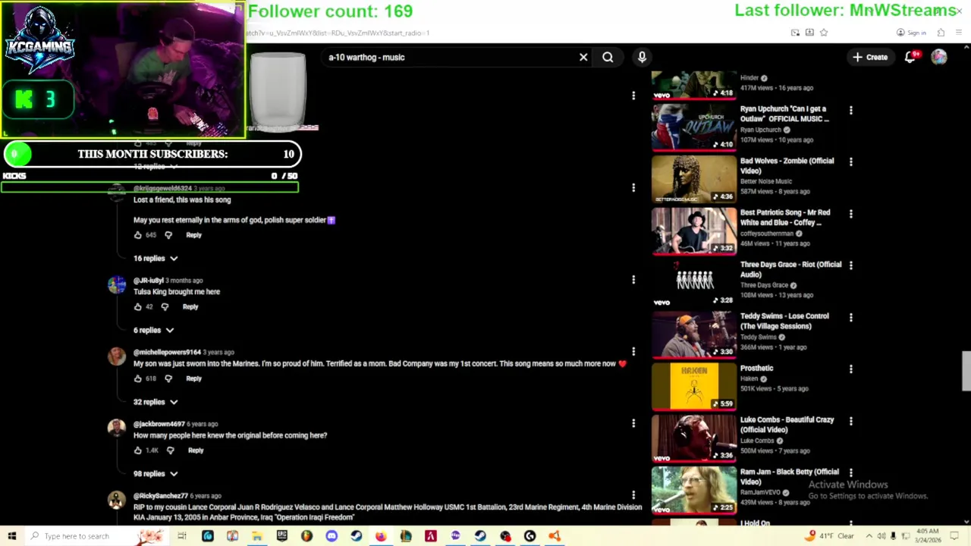
Task: Activate voice search microphone icon
Action: 642,57
